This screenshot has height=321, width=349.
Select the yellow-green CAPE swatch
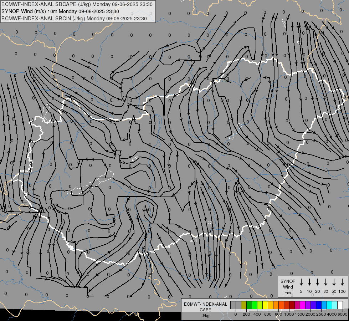260,305
